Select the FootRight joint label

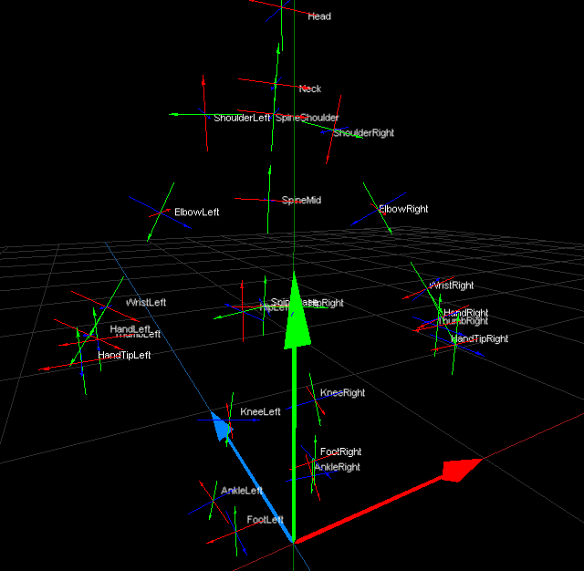coord(340,452)
